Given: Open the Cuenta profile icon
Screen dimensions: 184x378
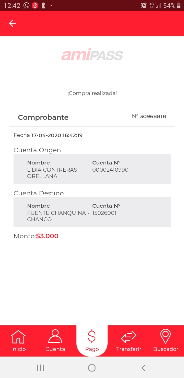Looking at the screenshot, I should click(x=55, y=336).
